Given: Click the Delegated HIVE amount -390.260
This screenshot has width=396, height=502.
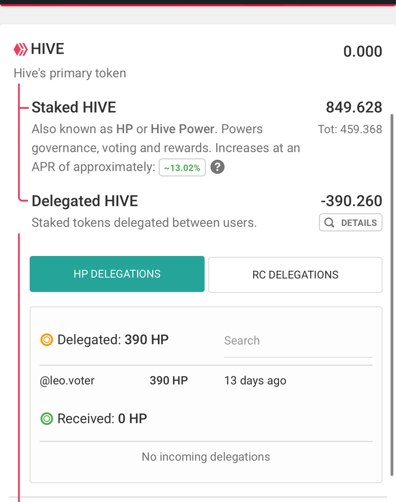Looking at the screenshot, I should pyautogui.click(x=352, y=201).
